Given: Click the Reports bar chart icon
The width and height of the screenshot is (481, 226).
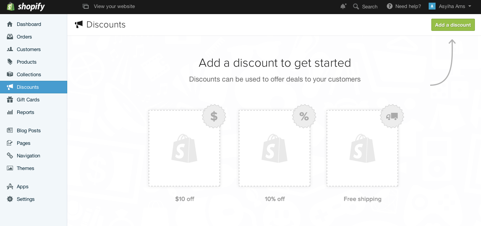Looking at the screenshot, I should pos(10,112).
